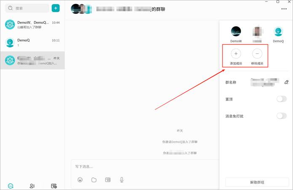
Task: Toggle the do not disturb (消息免打扰) switch
Action: pos(281,116)
